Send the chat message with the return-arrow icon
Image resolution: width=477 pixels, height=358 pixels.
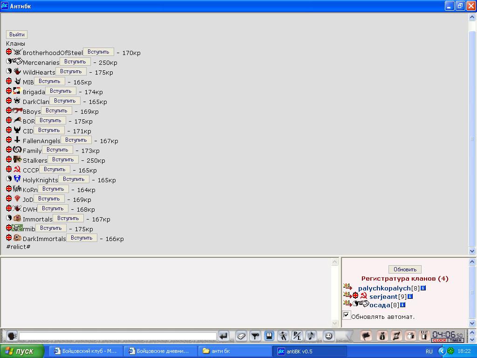(224, 336)
